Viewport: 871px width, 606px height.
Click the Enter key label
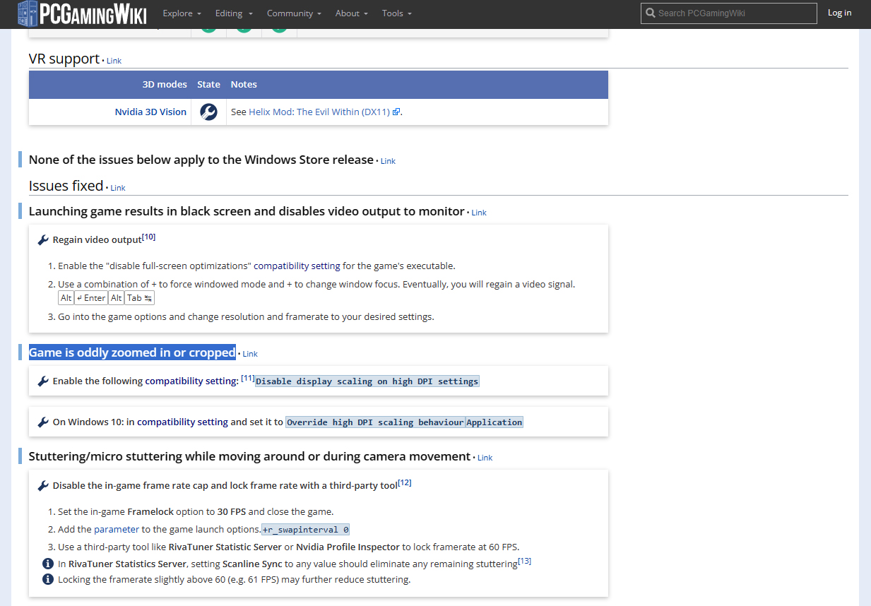[90, 298]
